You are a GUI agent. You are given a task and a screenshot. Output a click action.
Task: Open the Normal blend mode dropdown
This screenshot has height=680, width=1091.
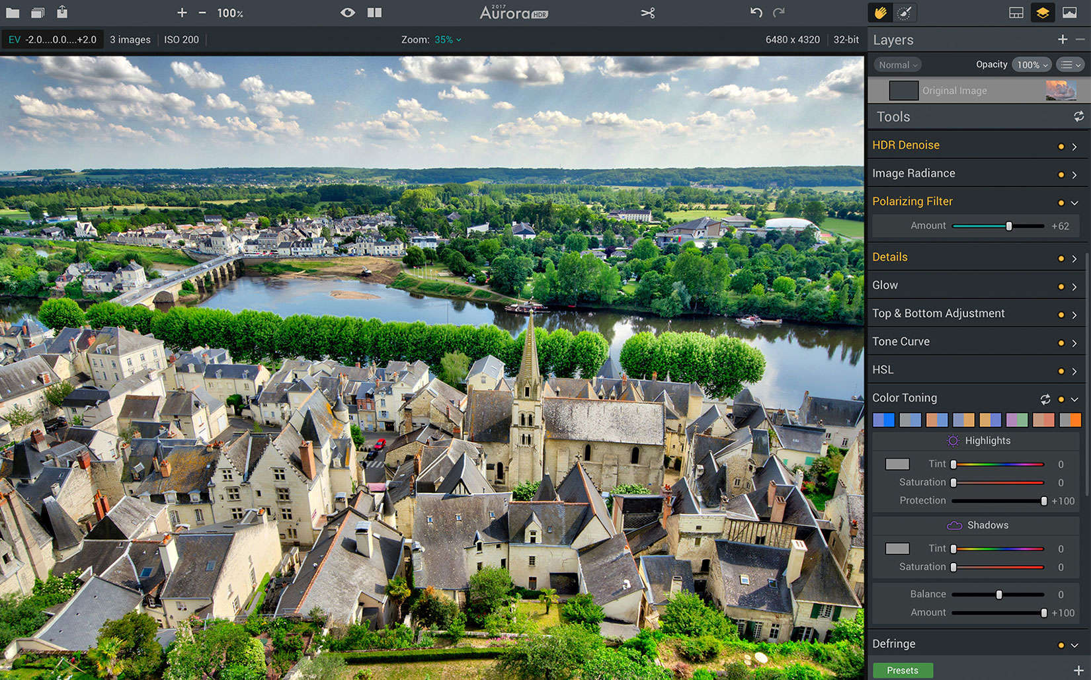tap(897, 64)
